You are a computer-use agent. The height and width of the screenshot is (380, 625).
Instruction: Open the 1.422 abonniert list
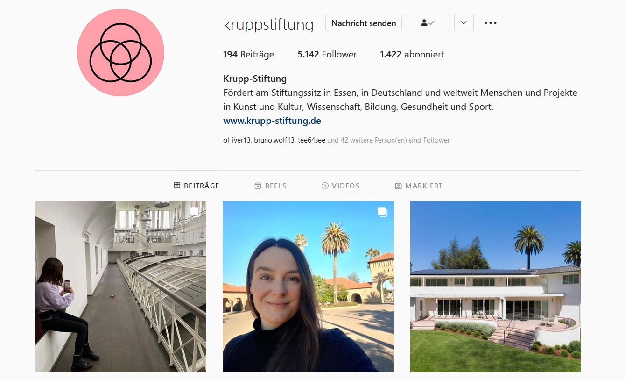pos(412,54)
